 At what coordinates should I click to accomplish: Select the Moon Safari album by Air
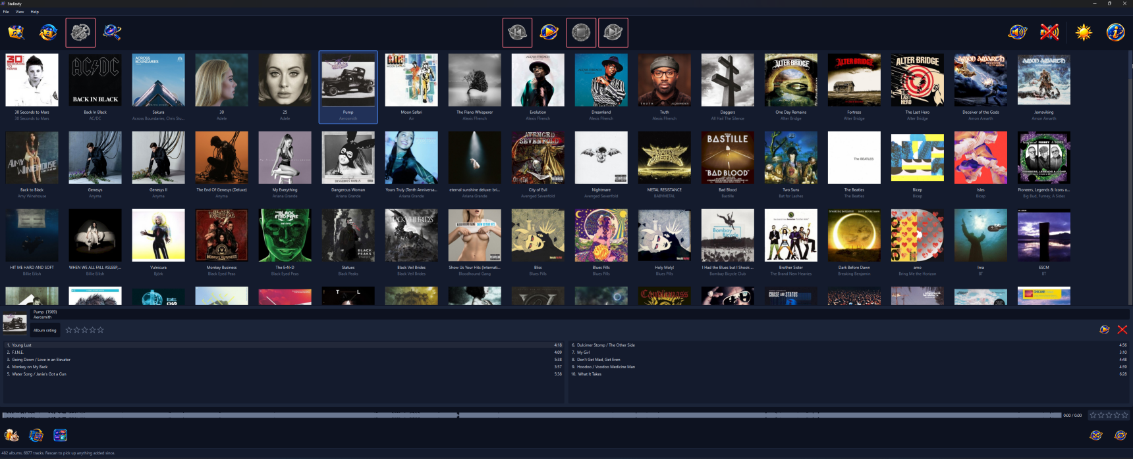tap(411, 80)
